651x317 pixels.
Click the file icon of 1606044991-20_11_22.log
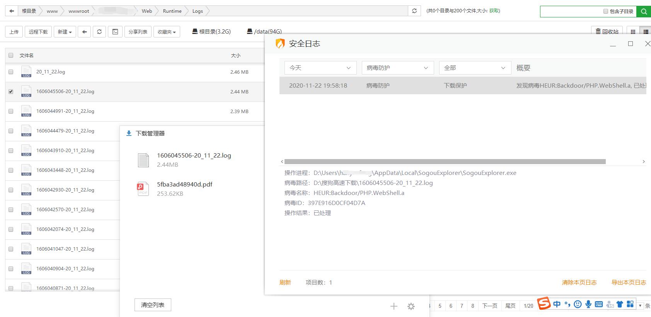(x=26, y=111)
